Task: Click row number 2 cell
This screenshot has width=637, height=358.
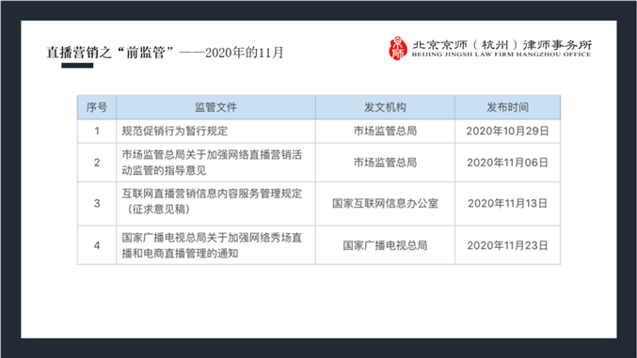Action: [97, 163]
